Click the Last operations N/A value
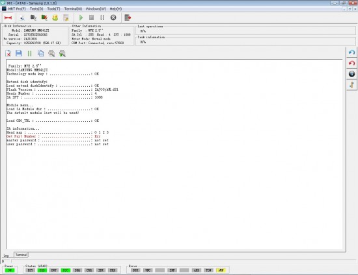 pyautogui.click(x=143, y=31)
